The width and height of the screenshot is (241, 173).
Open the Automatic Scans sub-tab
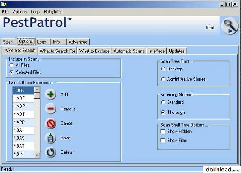point(129,51)
